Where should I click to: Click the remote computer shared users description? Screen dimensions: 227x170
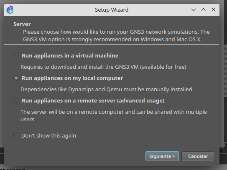(114, 115)
